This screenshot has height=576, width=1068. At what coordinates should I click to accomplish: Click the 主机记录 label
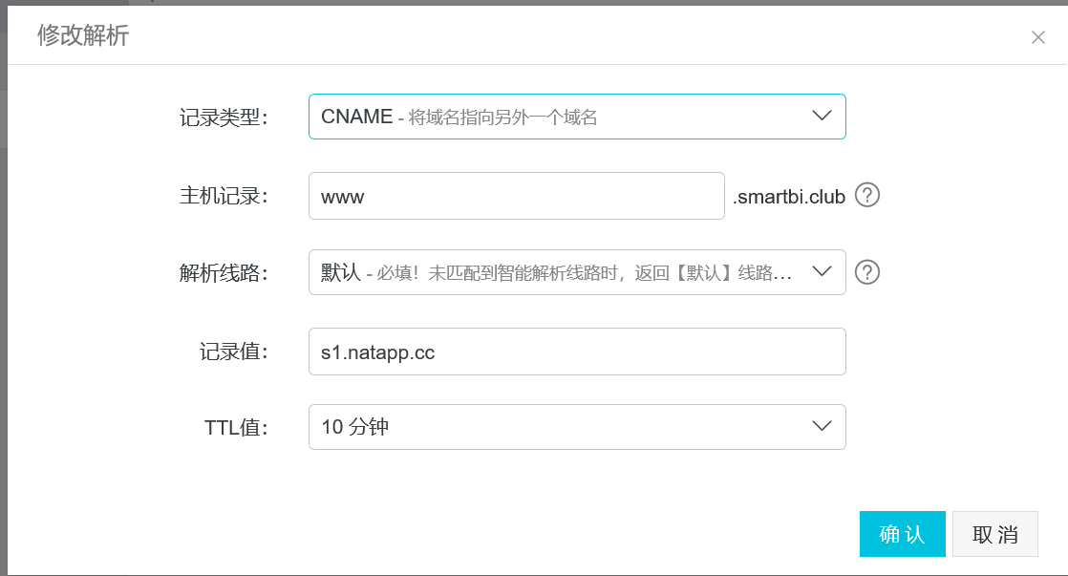[x=224, y=196]
